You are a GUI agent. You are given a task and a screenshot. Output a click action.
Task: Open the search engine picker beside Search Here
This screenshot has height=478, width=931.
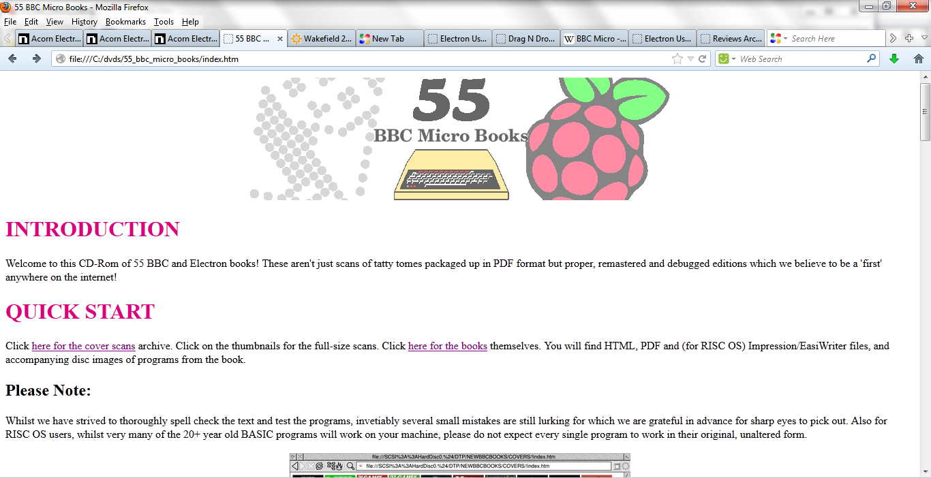[x=778, y=39]
